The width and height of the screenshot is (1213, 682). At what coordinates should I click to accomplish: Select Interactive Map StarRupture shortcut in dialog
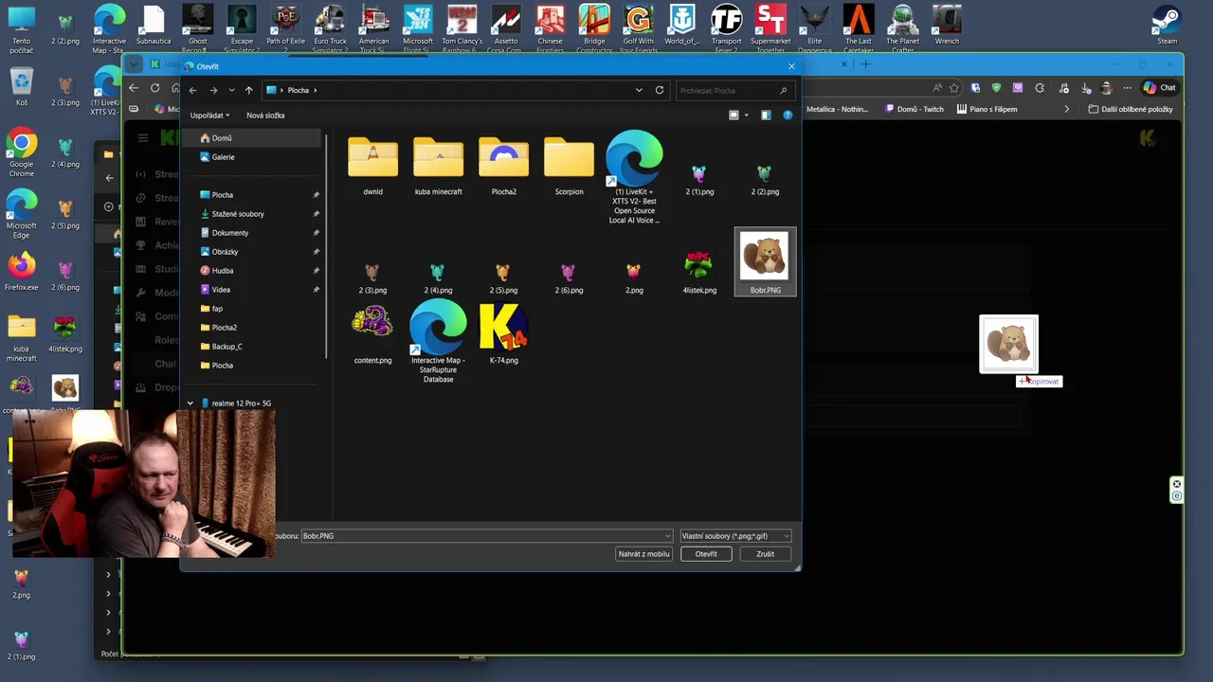coord(438,343)
